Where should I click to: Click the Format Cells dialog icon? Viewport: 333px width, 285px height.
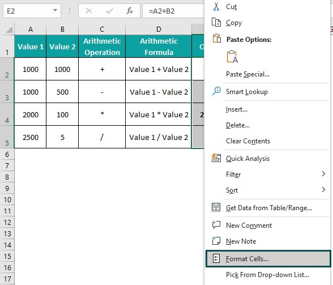(x=216, y=258)
